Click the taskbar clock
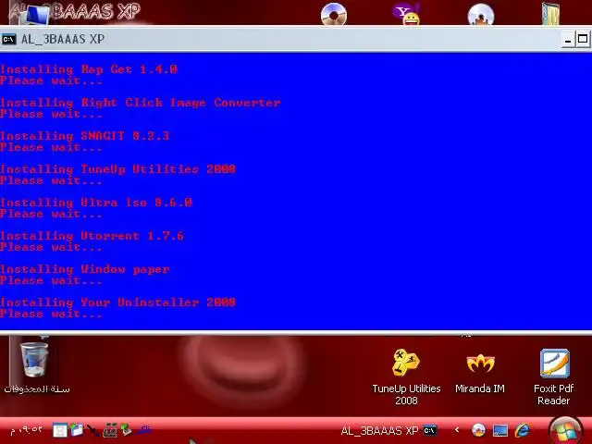This screenshot has height=444, width=592. [x=26, y=430]
